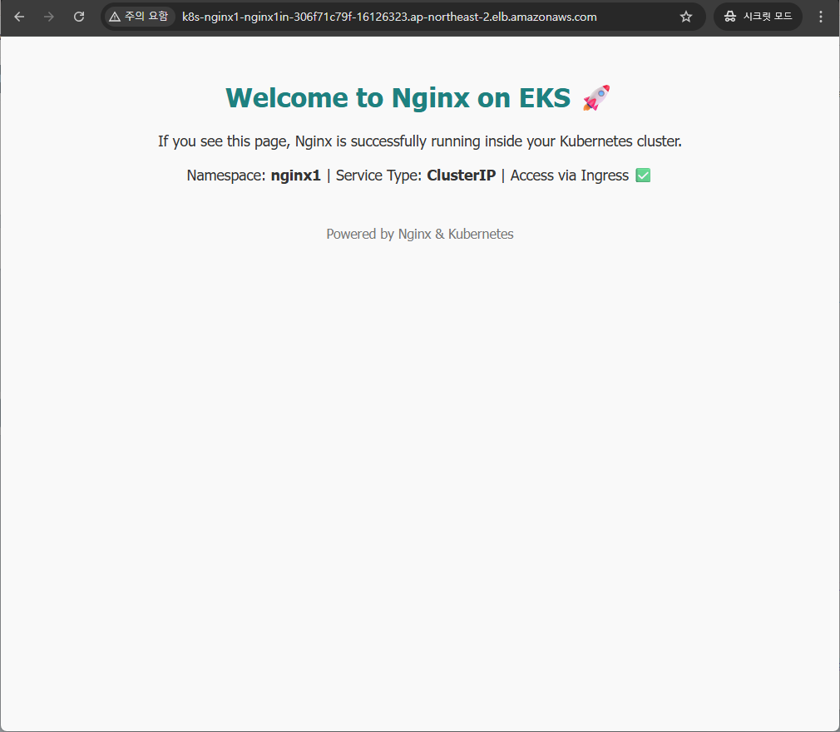Click the bold ClusterIP service type

462,176
